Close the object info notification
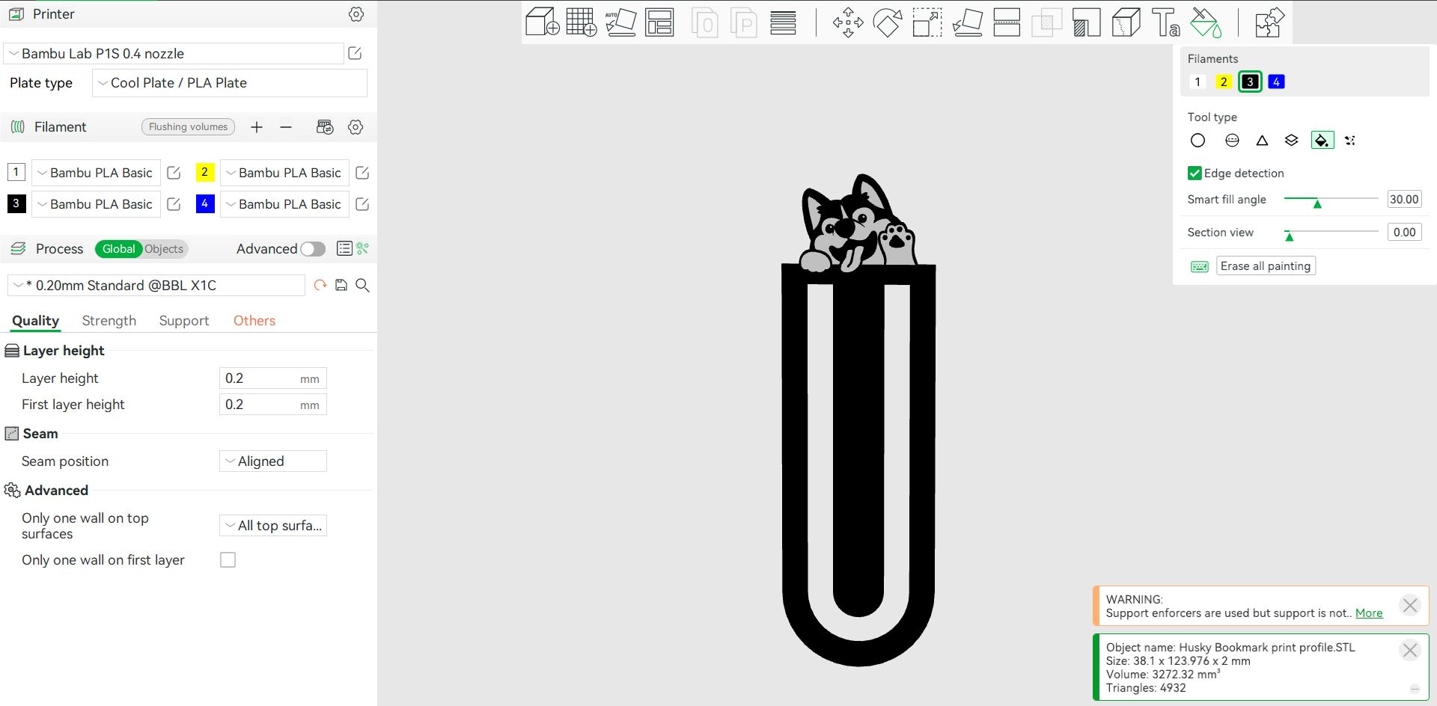This screenshot has width=1437, height=706. tap(1410, 651)
